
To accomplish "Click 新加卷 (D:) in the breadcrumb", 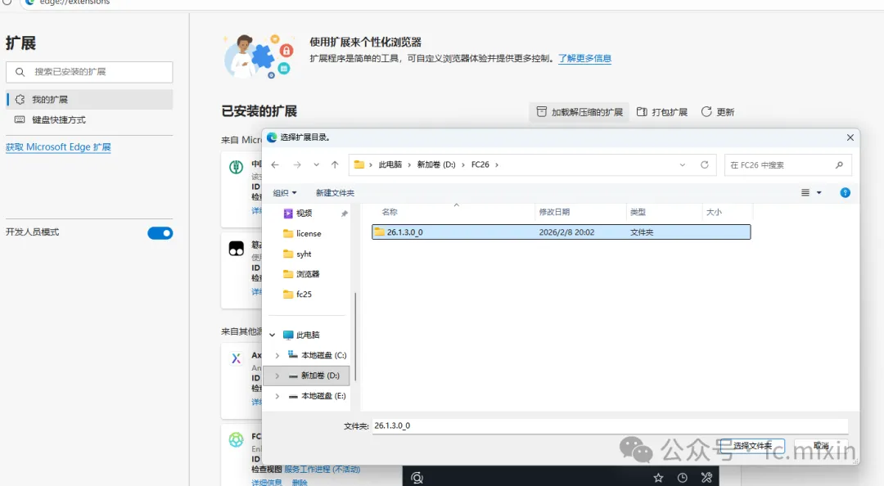I will (x=435, y=164).
